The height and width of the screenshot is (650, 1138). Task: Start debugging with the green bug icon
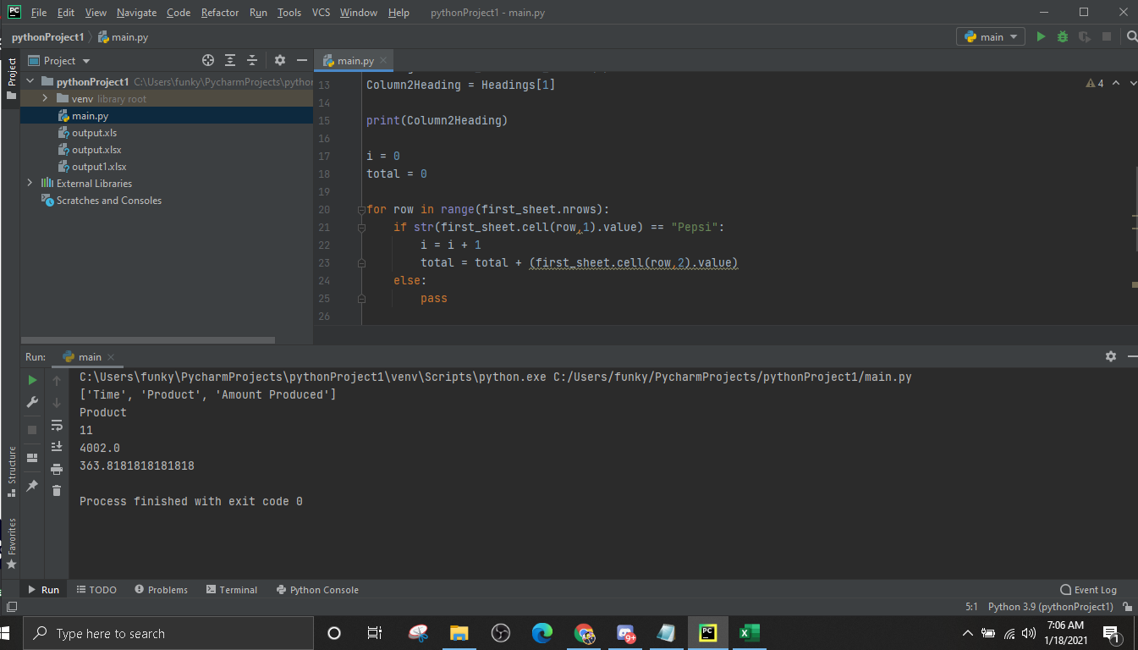click(x=1063, y=36)
